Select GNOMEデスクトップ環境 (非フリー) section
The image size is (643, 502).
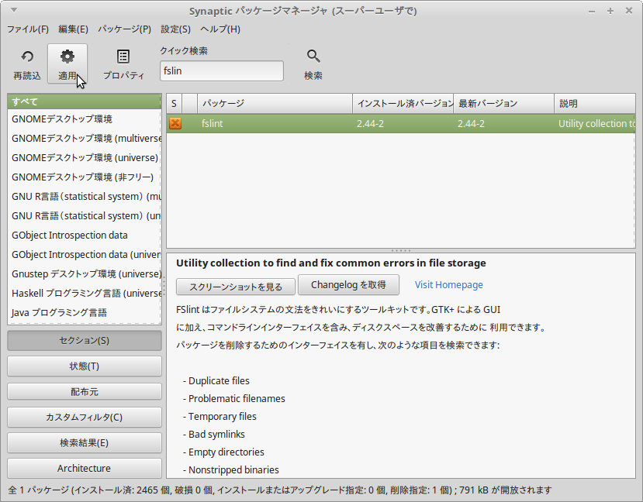(84, 177)
